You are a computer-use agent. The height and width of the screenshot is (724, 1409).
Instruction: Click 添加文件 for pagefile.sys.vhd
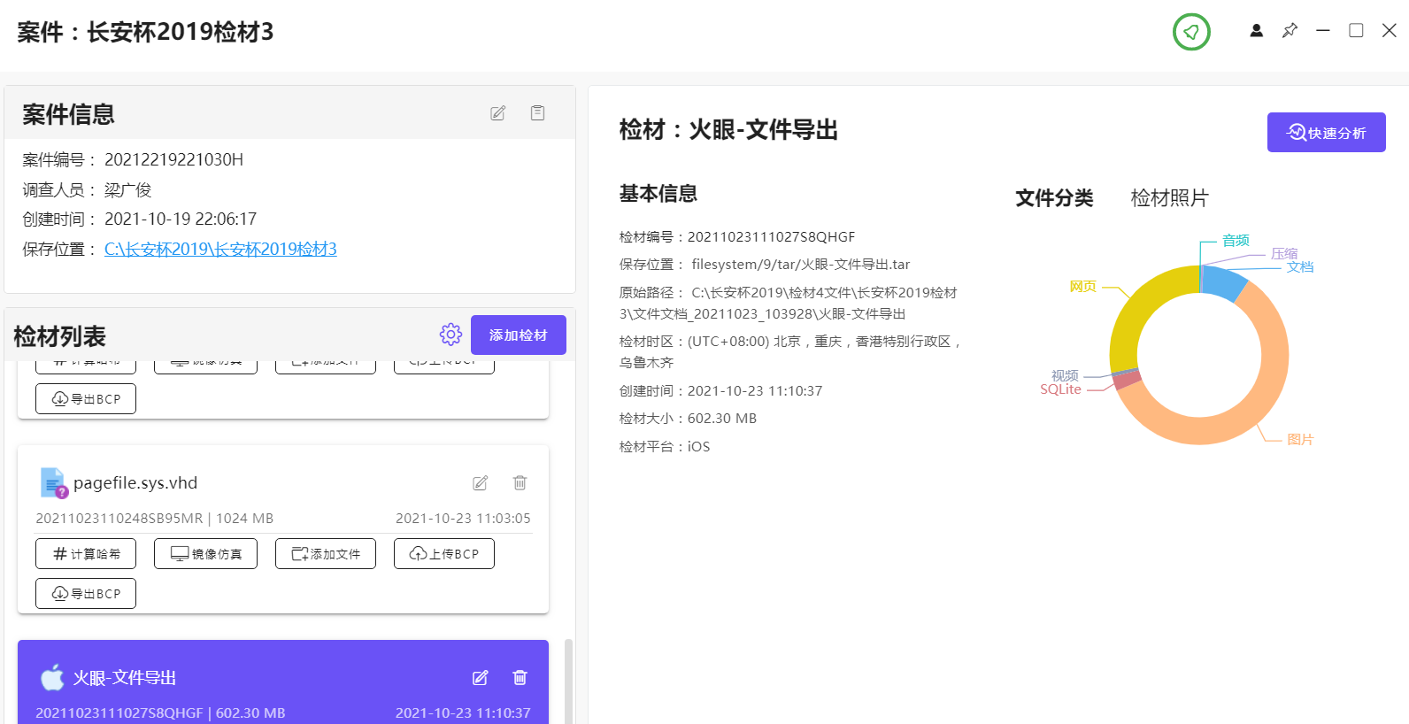pos(326,554)
